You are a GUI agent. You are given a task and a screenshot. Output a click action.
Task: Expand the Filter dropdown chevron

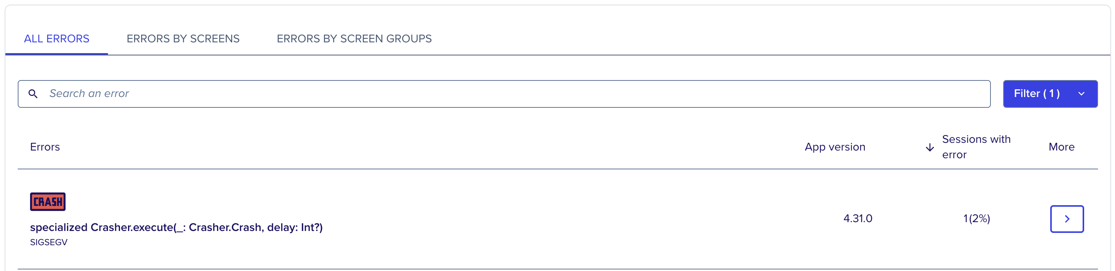(x=1081, y=94)
